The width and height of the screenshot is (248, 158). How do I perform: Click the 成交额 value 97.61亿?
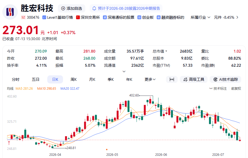(137, 58)
